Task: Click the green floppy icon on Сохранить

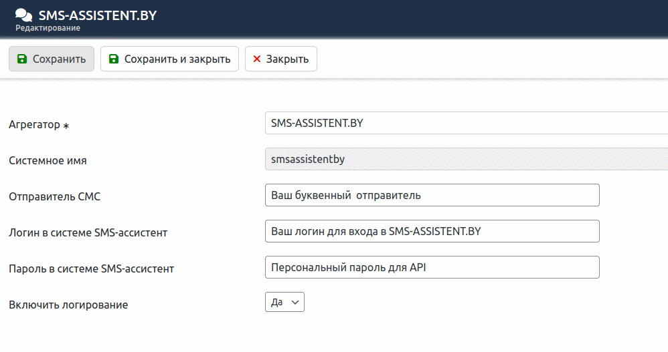Action: point(21,59)
